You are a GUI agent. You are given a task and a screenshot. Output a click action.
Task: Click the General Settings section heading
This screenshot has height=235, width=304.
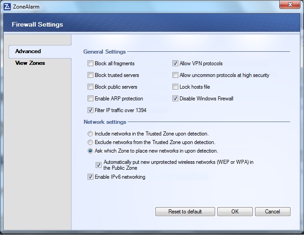105,52
